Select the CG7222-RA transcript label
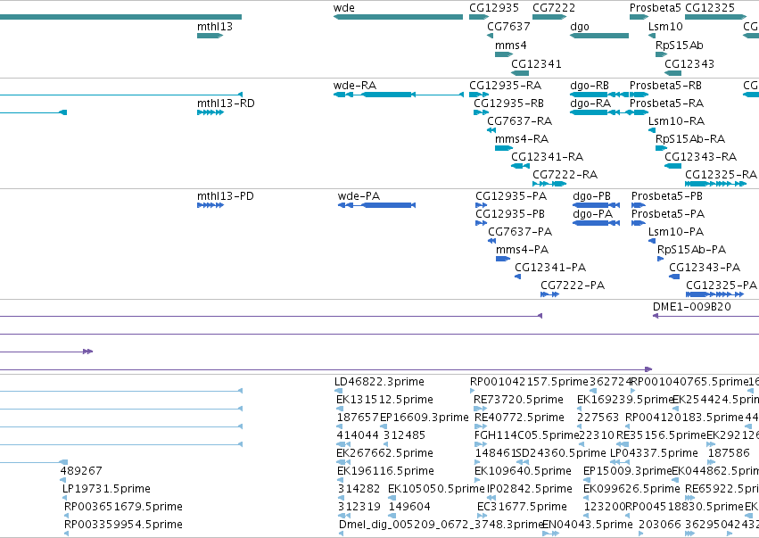The height and width of the screenshot is (538, 759). point(565,174)
